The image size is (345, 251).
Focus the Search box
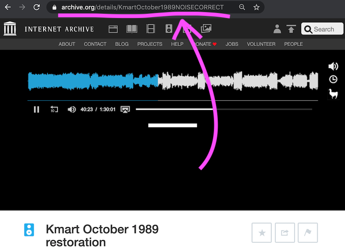[x=322, y=29]
